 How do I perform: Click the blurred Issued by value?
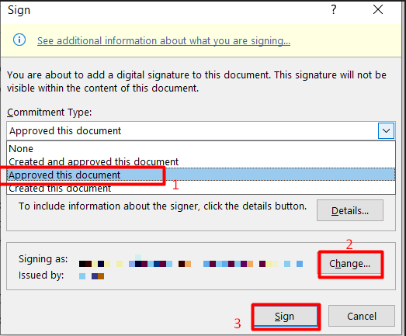point(92,276)
